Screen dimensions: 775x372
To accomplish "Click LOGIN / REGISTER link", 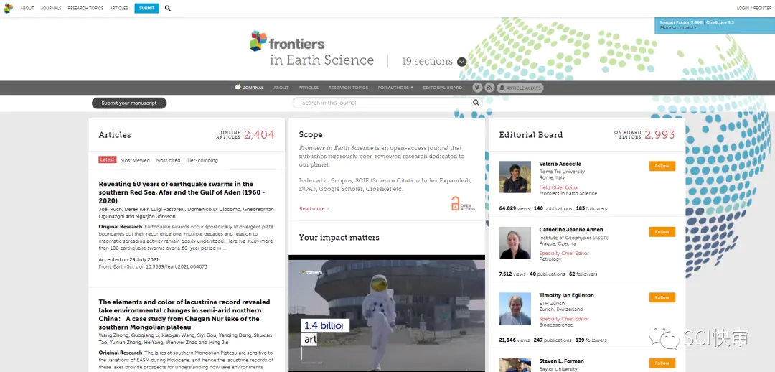I will (753, 9).
